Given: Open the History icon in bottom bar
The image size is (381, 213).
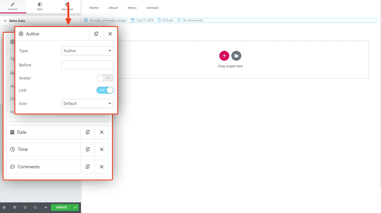Looking at the screenshot, I should pos(25,207).
